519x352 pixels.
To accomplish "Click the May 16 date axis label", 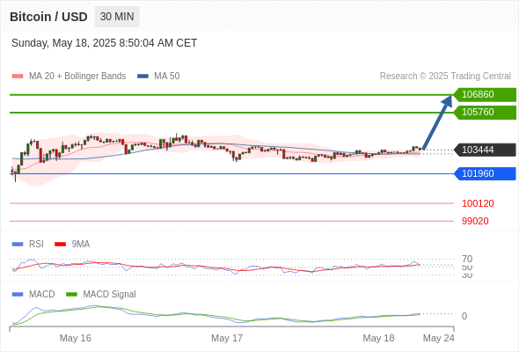I will [75, 338].
